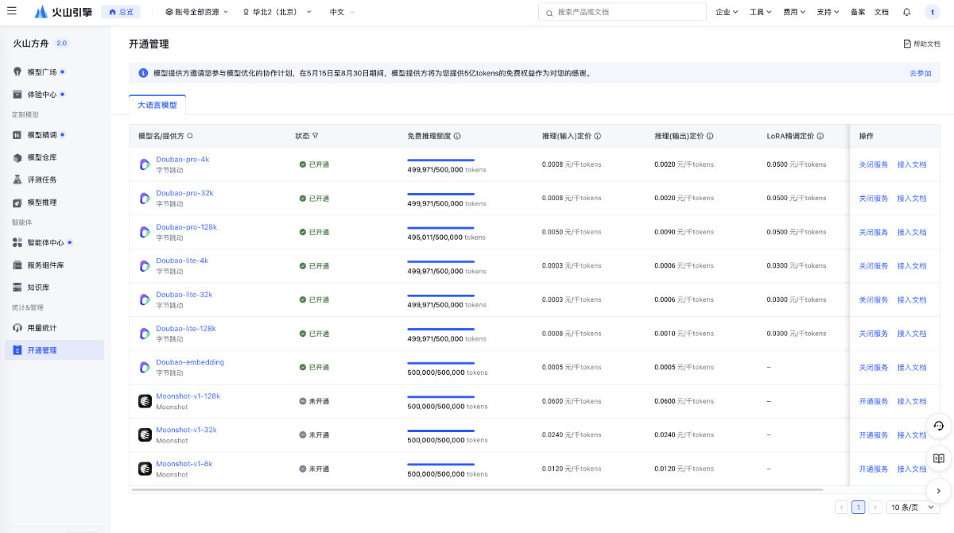Open 模型广场 in the sidebar
This screenshot has height=533, width=954.
pyautogui.click(x=54, y=71)
